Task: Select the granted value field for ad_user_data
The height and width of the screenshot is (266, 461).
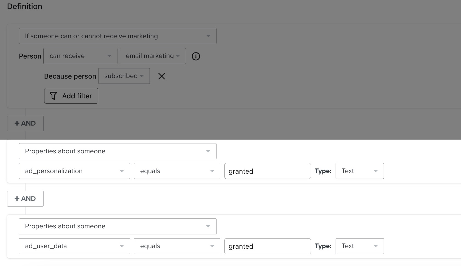Action: pyautogui.click(x=267, y=246)
